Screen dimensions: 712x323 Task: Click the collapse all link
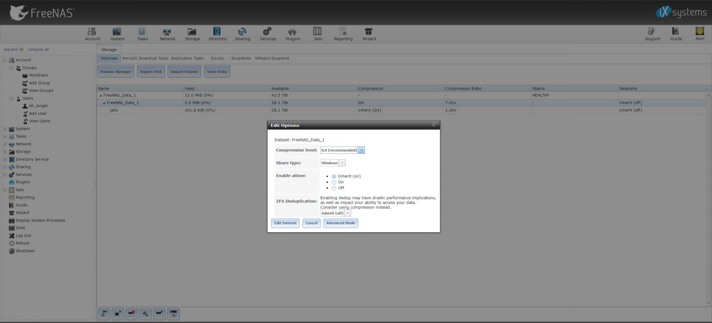click(38, 49)
